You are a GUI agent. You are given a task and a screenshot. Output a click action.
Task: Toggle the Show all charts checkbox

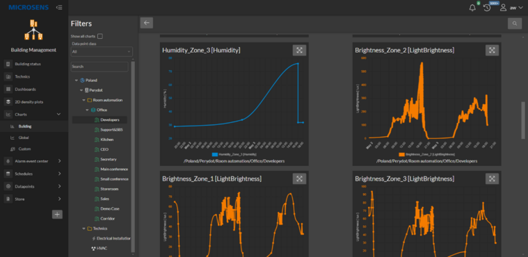point(100,36)
